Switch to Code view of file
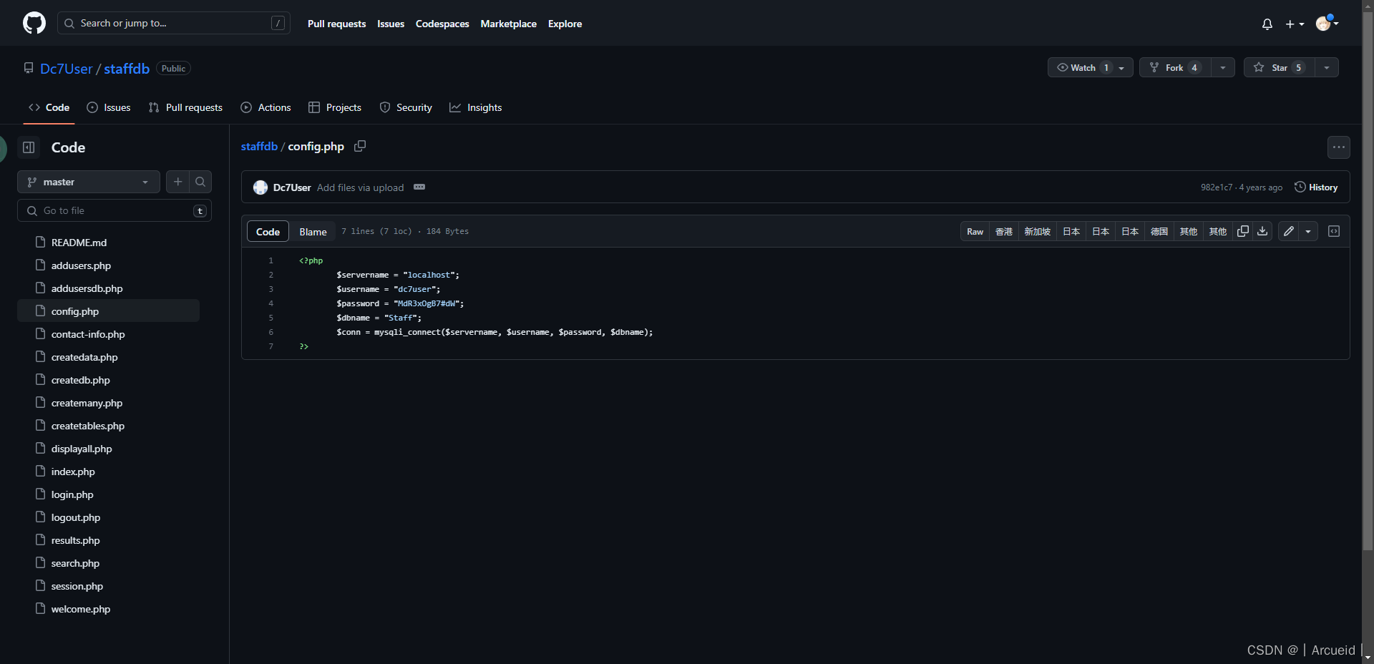 tap(268, 231)
